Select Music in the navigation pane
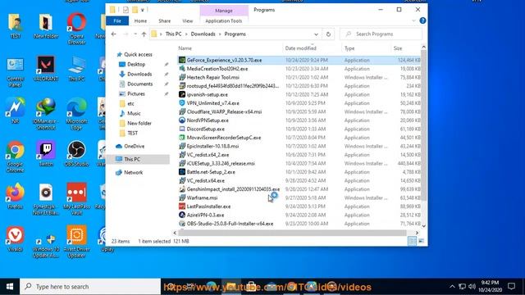The image size is (525, 295). click(134, 113)
